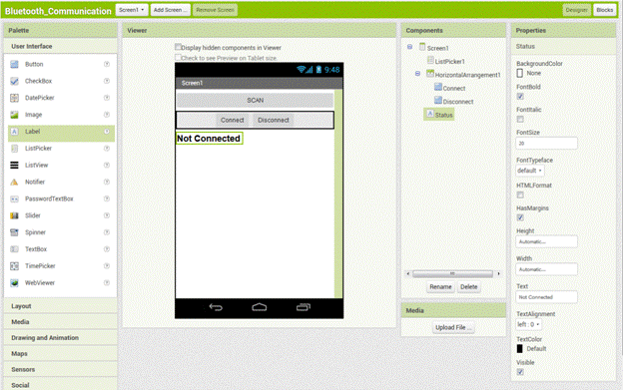Collapse the HorizontalArrangement1 tree node
This screenshot has height=390, width=623.
pyautogui.click(x=417, y=74)
